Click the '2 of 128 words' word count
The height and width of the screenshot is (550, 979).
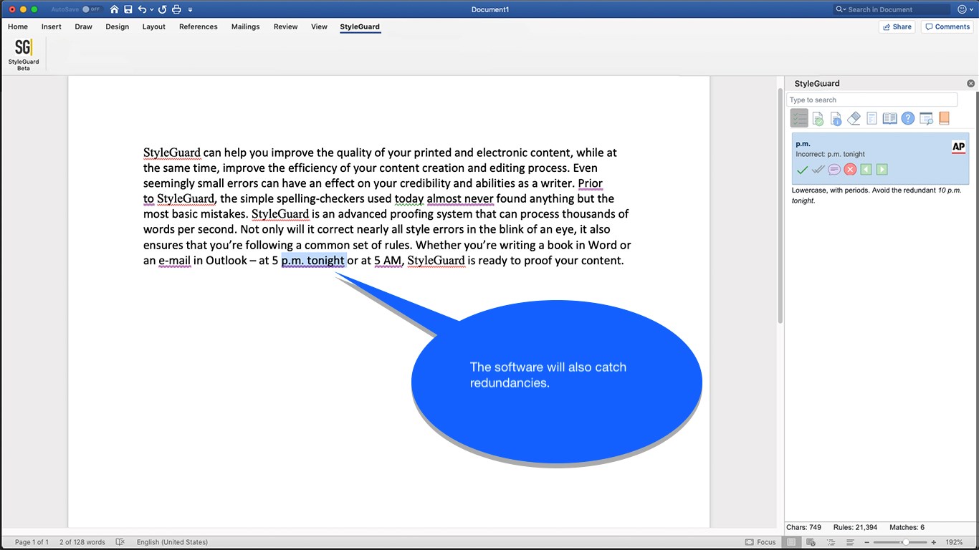point(82,542)
